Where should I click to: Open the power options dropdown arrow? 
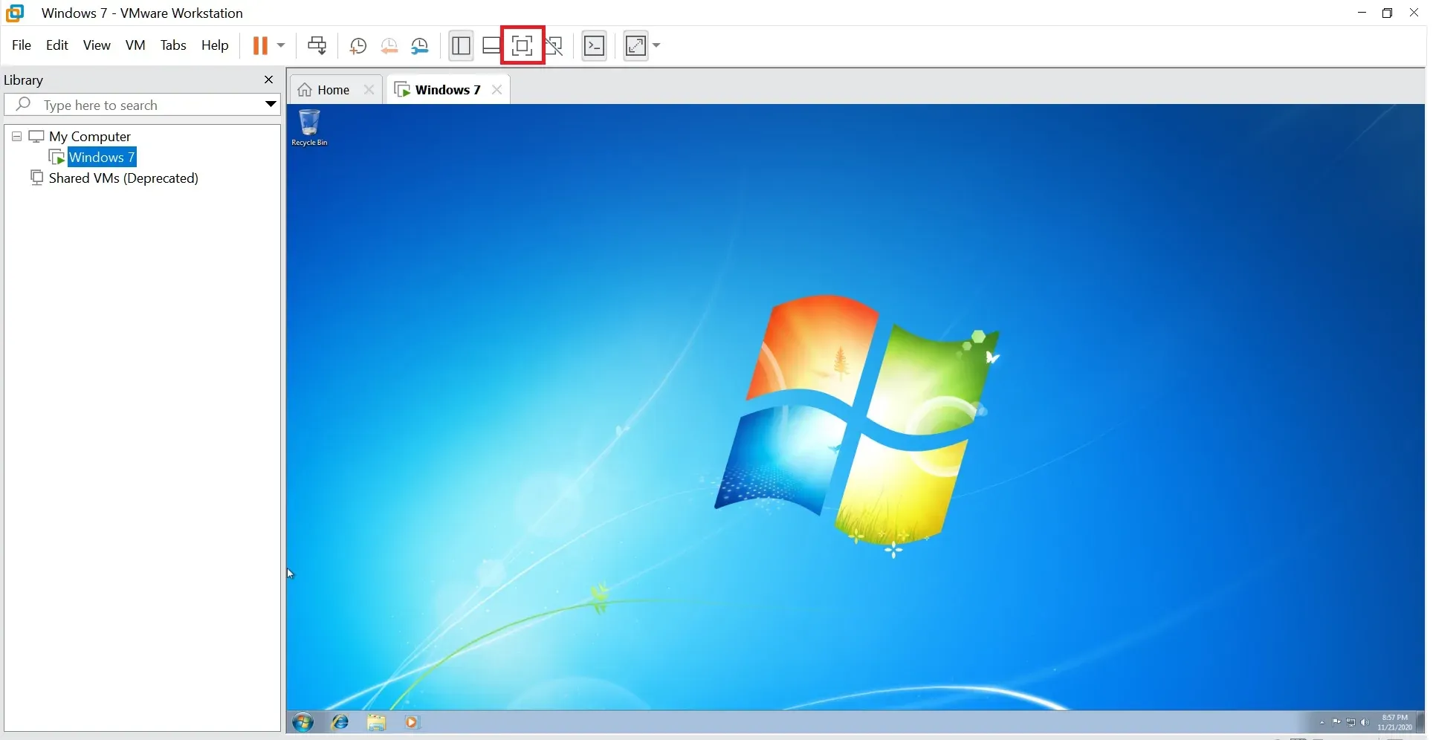point(281,46)
